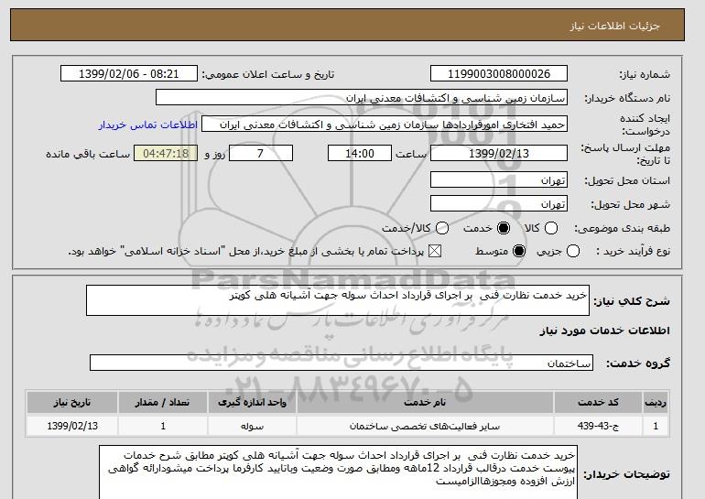Click the تعداد / مقدار column header
705x499 pixels.
coord(163,402)
